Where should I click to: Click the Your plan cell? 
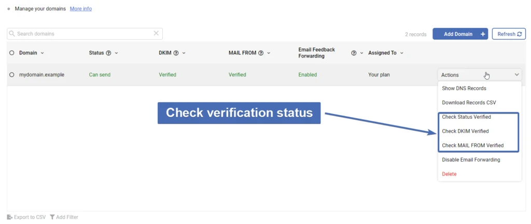pyautogui.click(x=379, y=75)
